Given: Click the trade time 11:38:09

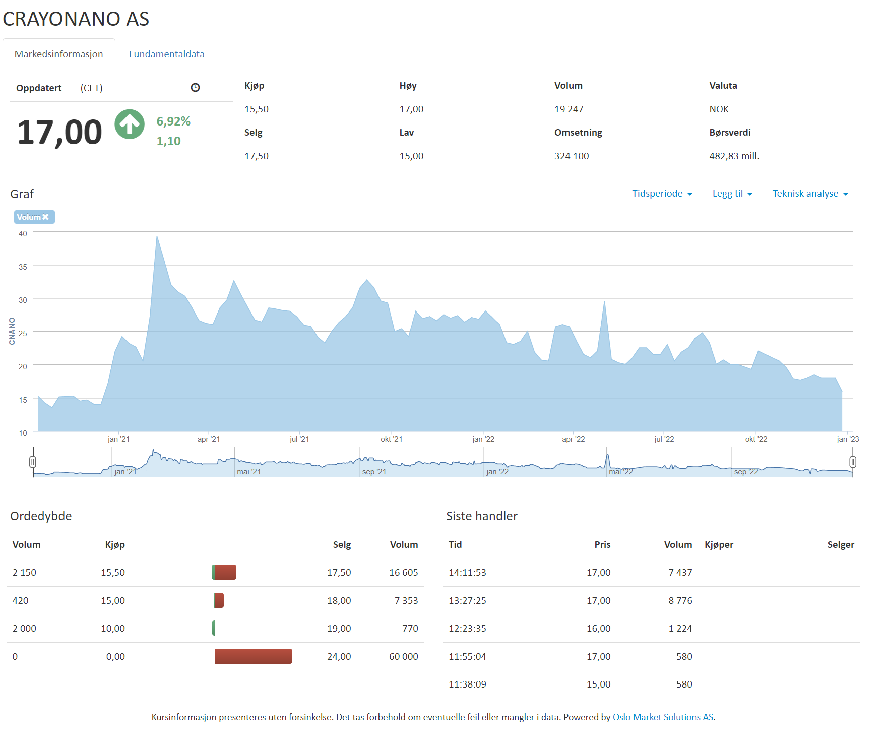Looking at the screenshot, I should [467, 684].
